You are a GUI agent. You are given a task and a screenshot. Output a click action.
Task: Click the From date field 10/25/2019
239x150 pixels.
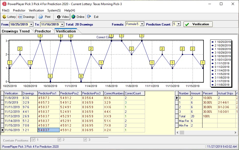click(19, 24)
